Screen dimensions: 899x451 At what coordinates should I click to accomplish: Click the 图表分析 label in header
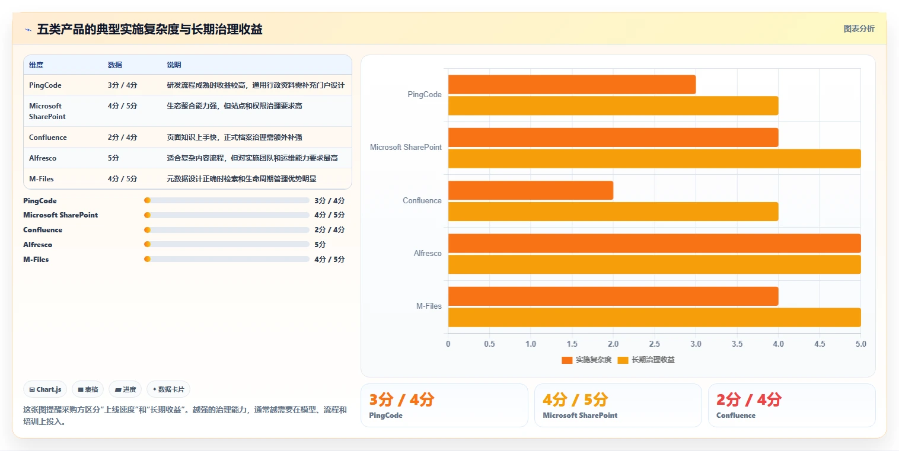(x=859, y=28)
